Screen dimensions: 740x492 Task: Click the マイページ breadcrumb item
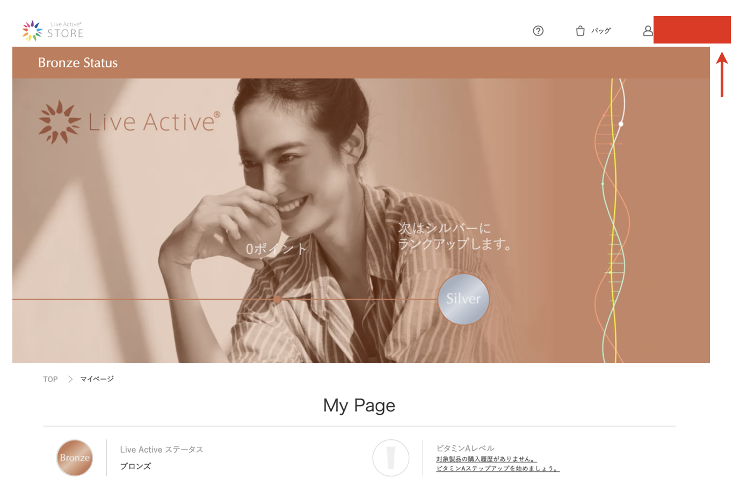[97, 379]
